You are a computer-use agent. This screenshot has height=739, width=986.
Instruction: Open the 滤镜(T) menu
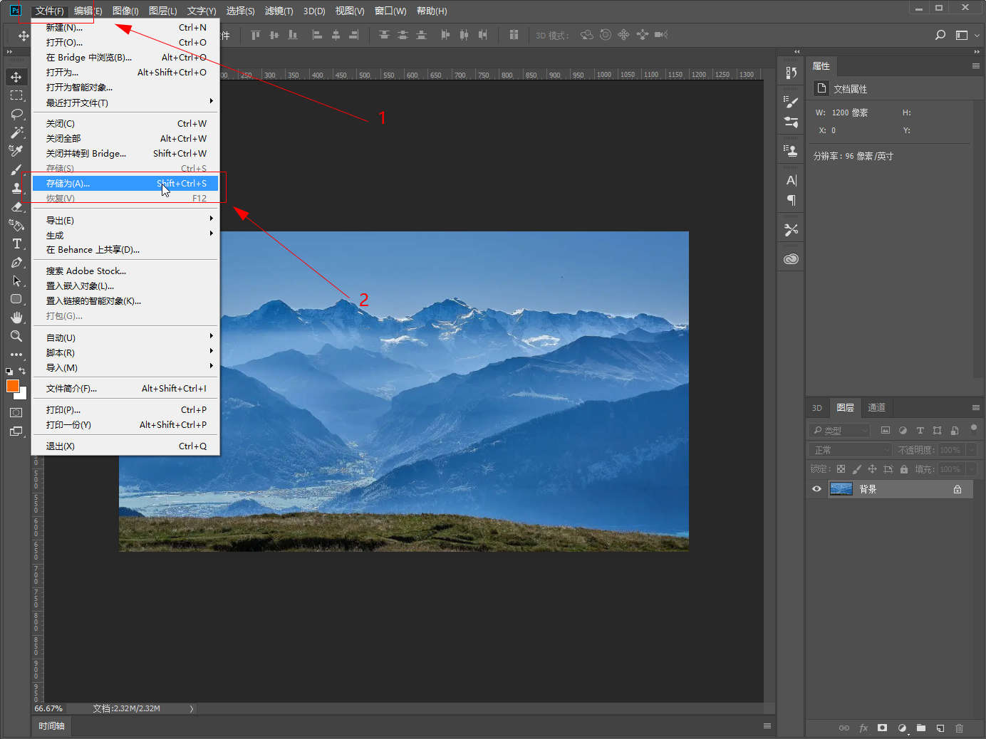pos(279,11)
